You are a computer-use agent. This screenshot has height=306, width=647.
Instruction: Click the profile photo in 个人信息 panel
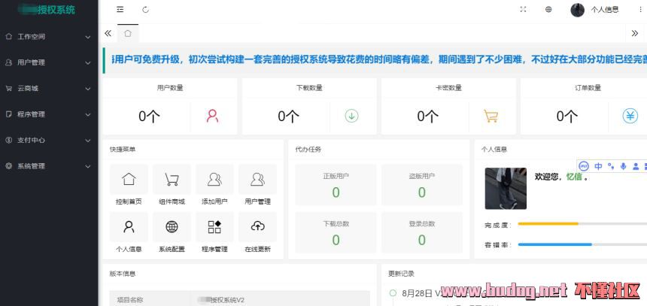coord(506,189)
